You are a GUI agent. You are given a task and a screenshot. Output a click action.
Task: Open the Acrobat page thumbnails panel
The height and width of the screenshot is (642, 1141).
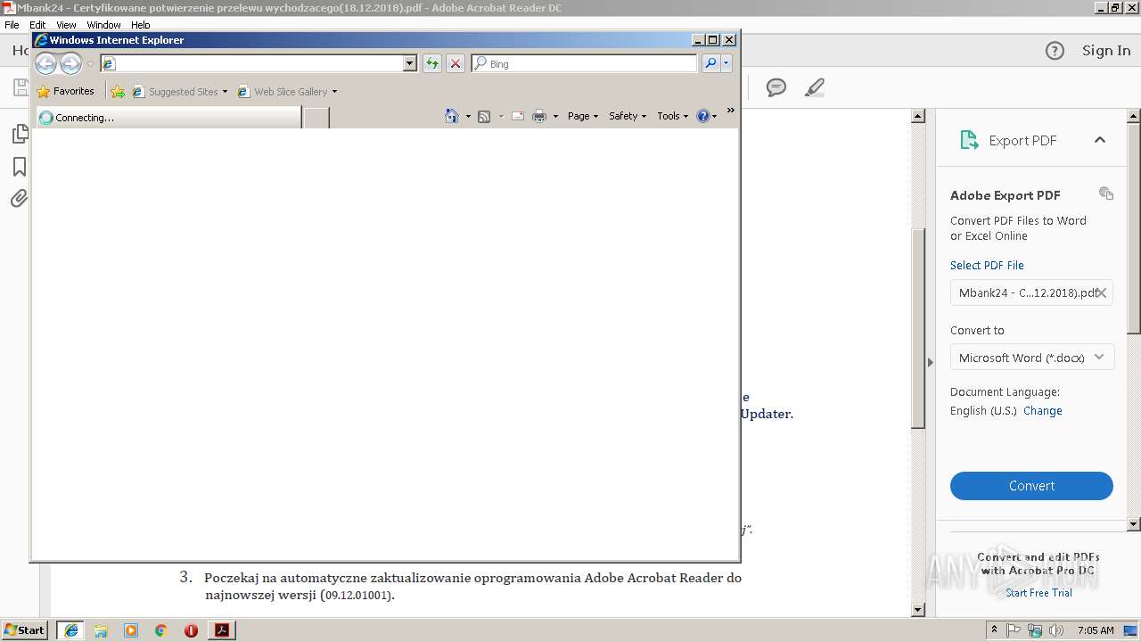click(x=19, y=134)
